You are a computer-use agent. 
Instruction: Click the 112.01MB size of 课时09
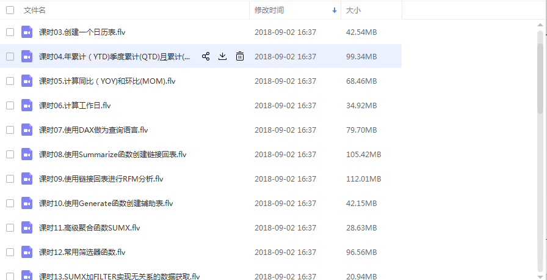(363, 179)
